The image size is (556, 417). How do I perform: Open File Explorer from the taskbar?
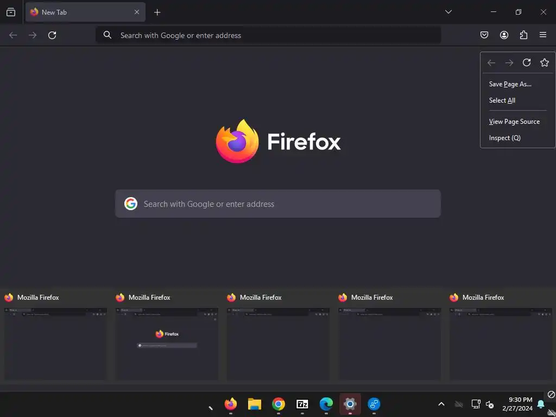coord(255,404)
